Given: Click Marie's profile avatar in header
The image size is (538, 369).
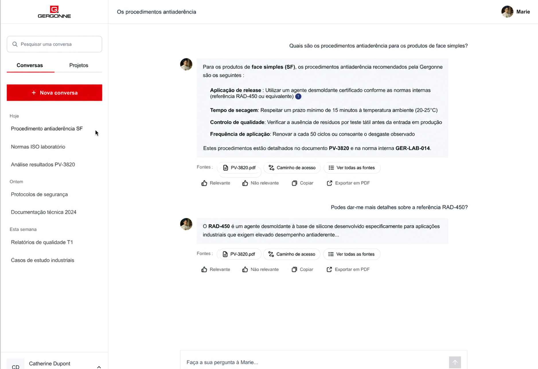Looking at the screenshot, I should coord(507,12).
